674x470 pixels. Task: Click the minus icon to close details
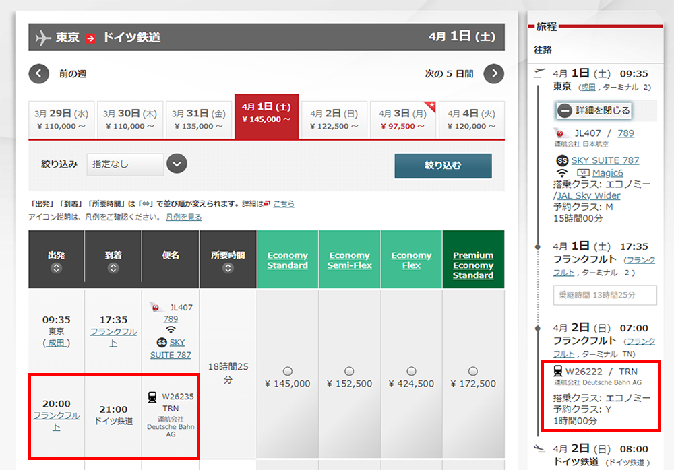[565, 110]
